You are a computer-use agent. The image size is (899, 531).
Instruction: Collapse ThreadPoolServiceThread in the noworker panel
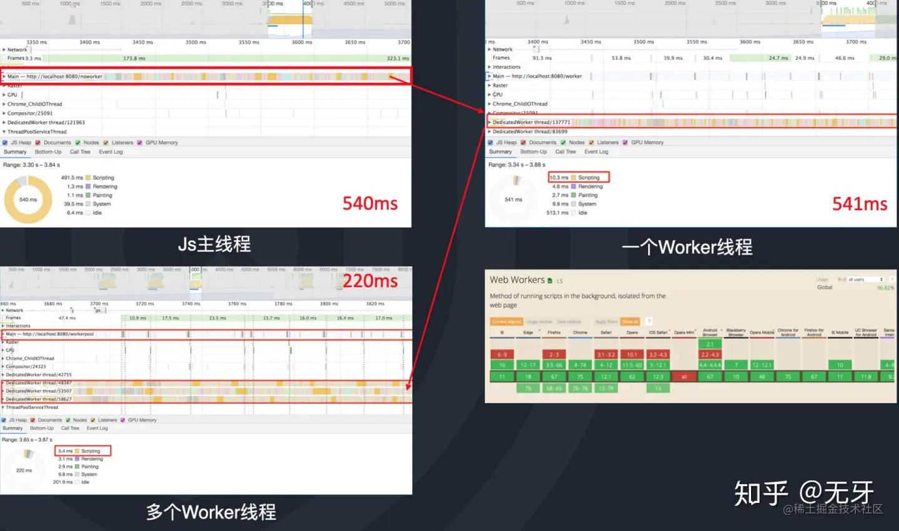click(4, 132)
